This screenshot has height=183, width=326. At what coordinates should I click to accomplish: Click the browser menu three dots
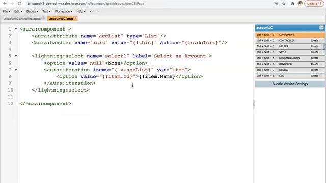[321, 4]
